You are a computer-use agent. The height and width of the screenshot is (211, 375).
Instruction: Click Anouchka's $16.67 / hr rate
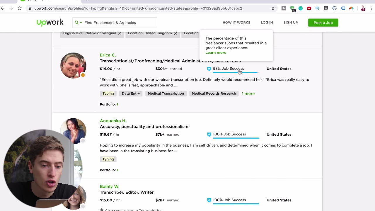click(110, 135)
